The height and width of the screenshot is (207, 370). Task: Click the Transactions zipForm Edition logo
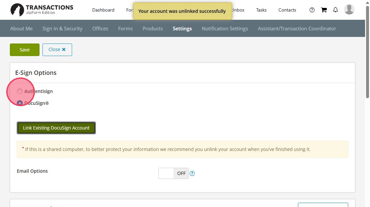42,10
